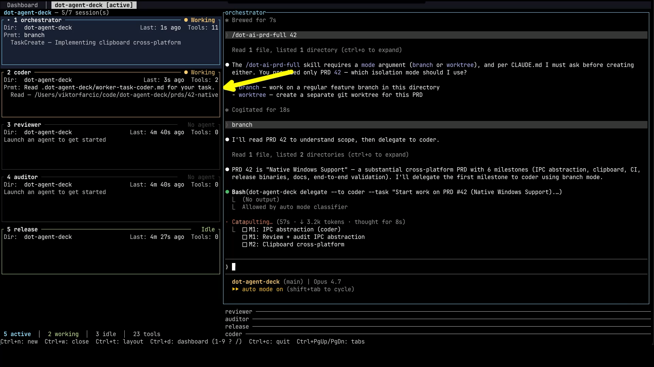Image resolution: width=654 pixels, height=367 pixels.
Task: Click the Bash delegate command text
Action: coord(397,192)
